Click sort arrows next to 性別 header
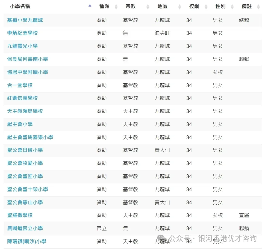This screenshot has width=265, height=249. [x=232, y=7]
